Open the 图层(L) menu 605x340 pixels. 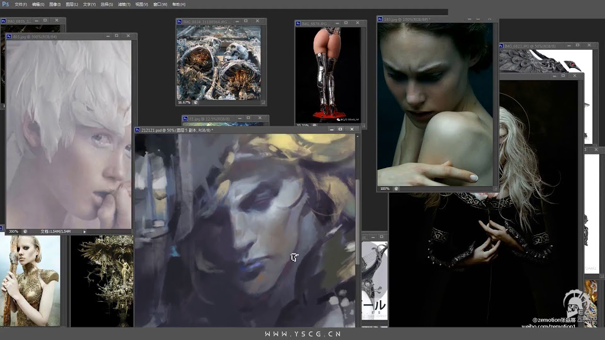click(x=72, y=4)
